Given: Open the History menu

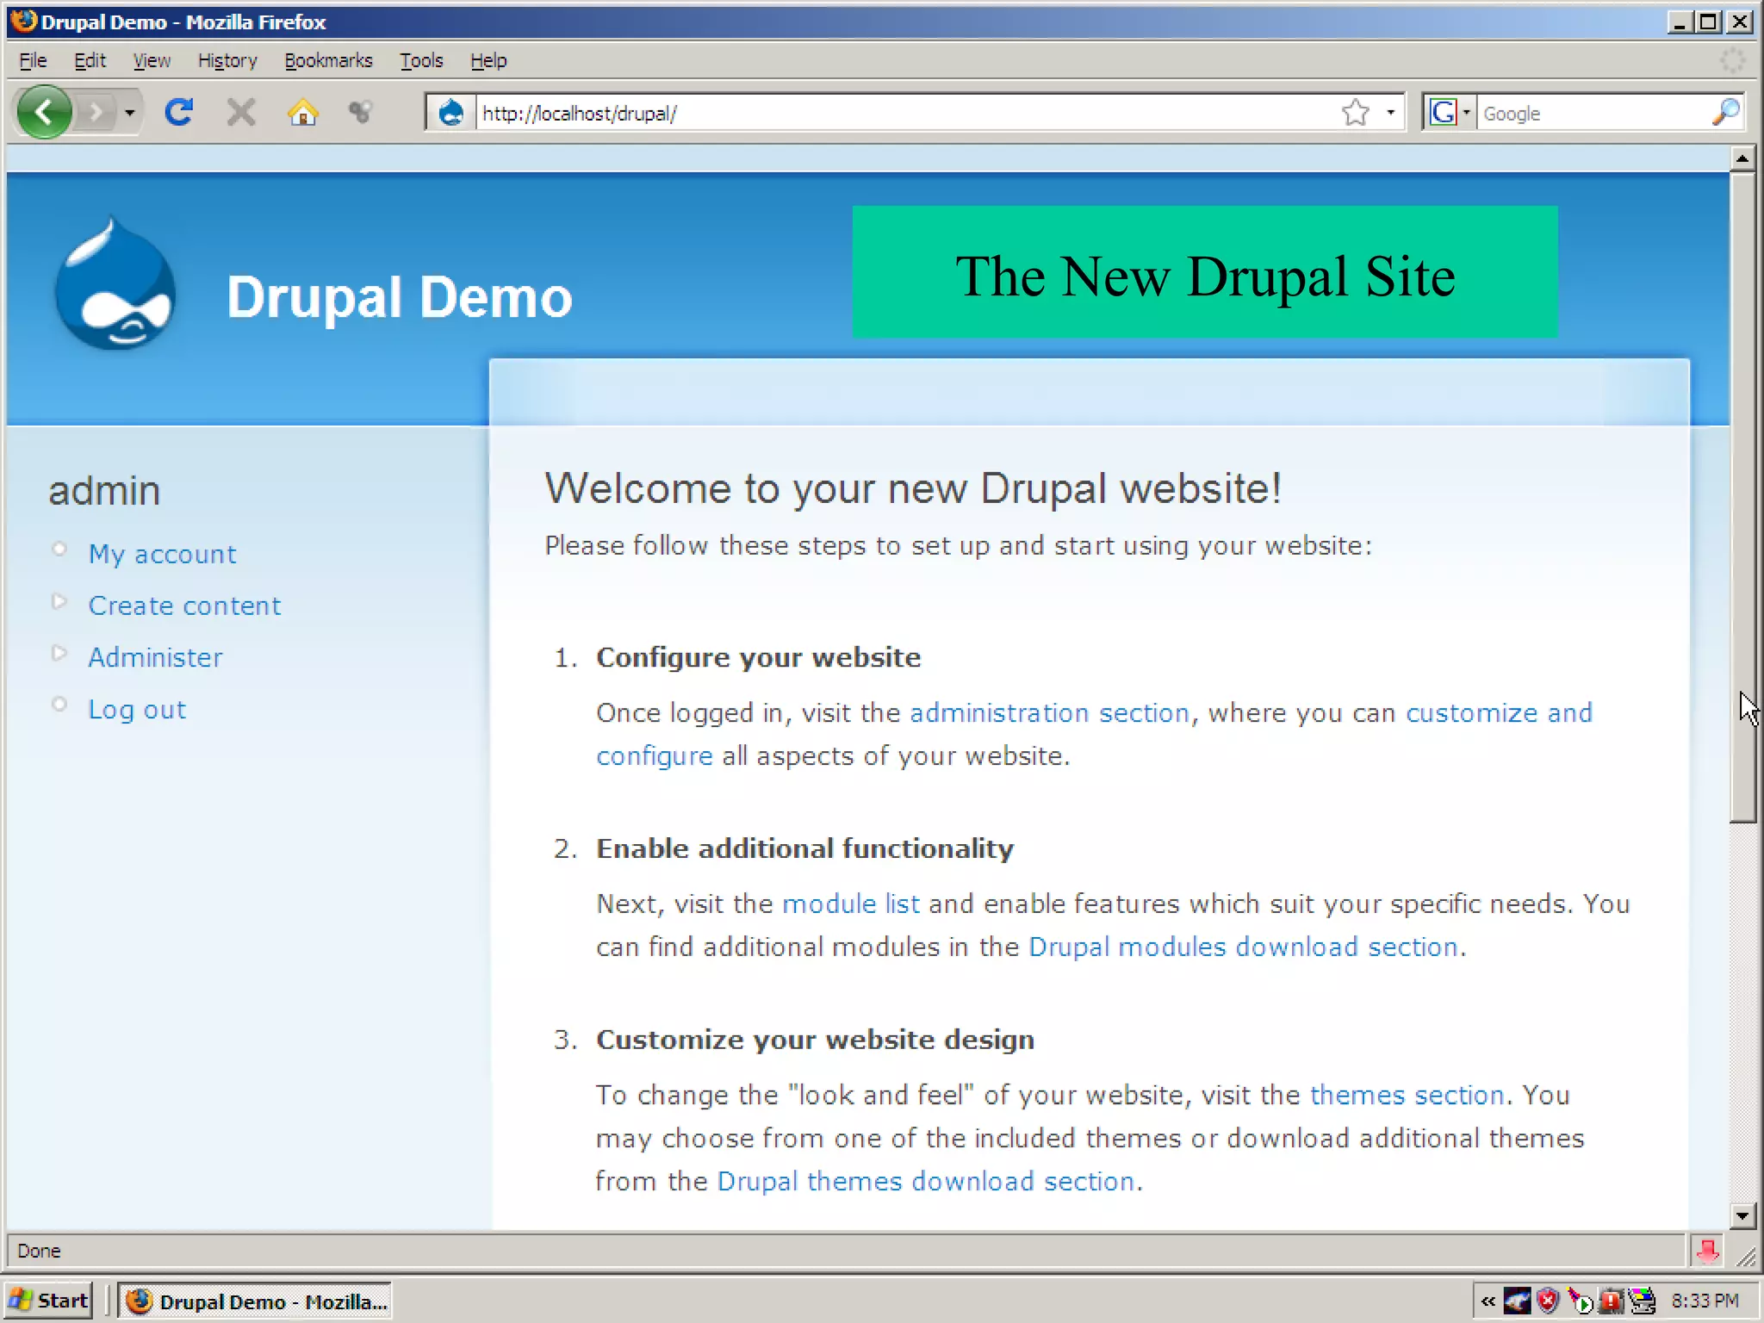Looking at the screenshot, I should pos(227,60).
